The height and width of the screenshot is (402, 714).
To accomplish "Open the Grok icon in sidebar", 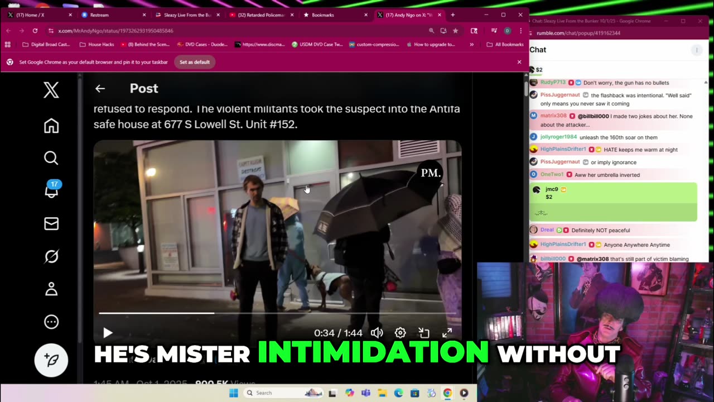I will (51, 256).
